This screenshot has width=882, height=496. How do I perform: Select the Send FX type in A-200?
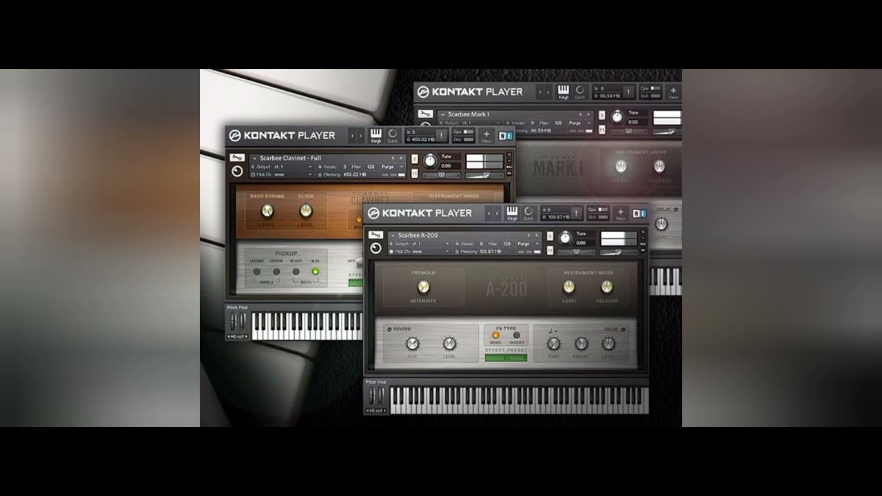495,335
